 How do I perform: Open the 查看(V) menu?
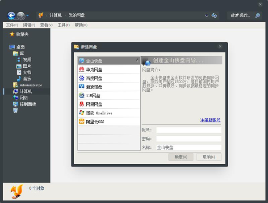[46, 25]
